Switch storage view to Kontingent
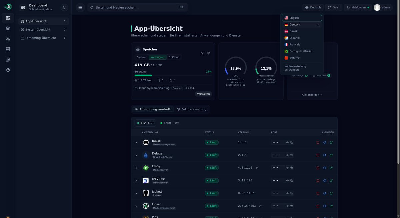Screen dimensions: 400x218 click(157, 57)
